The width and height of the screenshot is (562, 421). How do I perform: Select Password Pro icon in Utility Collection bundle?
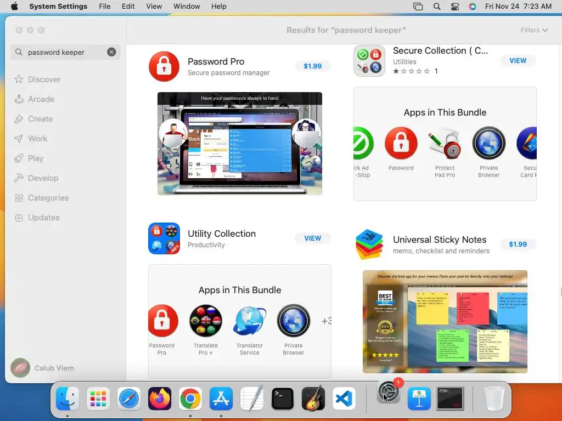163,321
